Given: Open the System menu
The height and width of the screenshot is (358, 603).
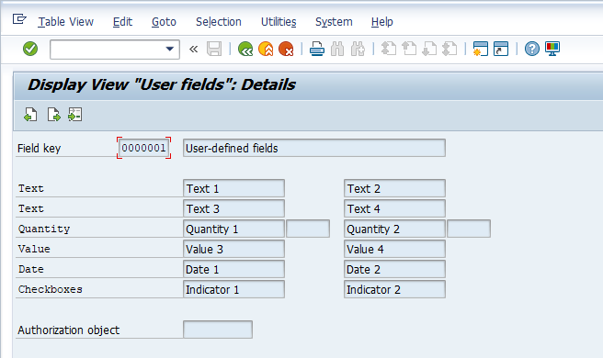Looking at the screenshot, I should [x=334, y=22].
